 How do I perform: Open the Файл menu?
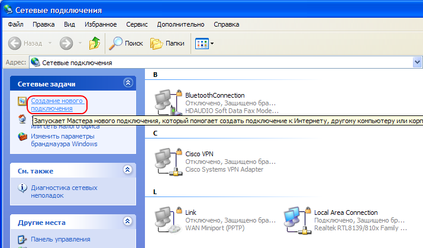[x=16, y=25]
